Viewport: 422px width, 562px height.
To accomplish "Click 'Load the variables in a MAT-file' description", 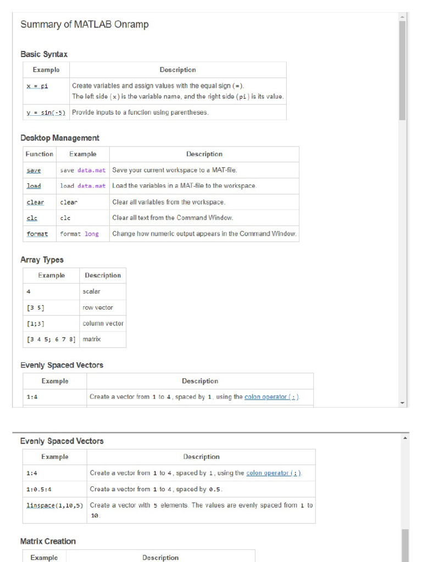I will point(185,186).
